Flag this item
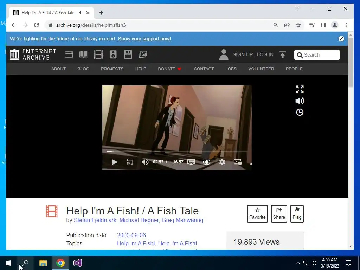This screenshot has width=360, height=270. [x=297, y=214]
